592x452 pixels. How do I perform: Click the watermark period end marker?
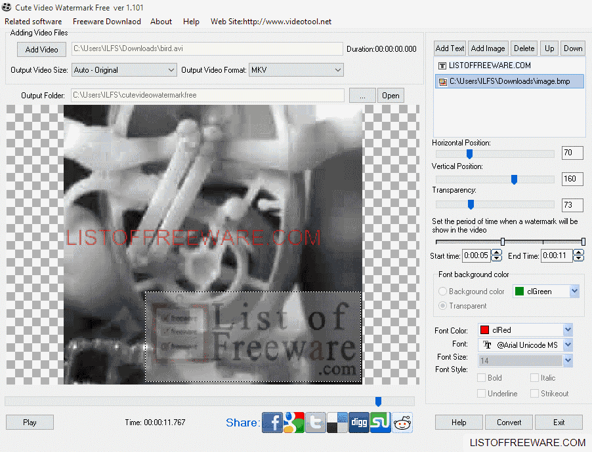coord(583,242)
